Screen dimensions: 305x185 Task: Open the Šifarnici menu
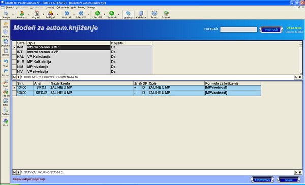pos(9,7)
